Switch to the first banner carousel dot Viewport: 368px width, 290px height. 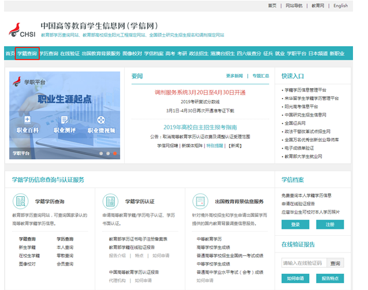click(101, 153)
